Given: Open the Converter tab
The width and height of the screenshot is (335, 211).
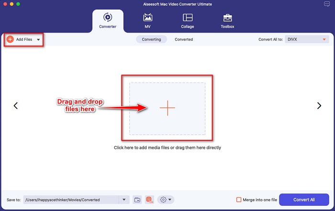Looking at the screenshot, I should 108,21.
